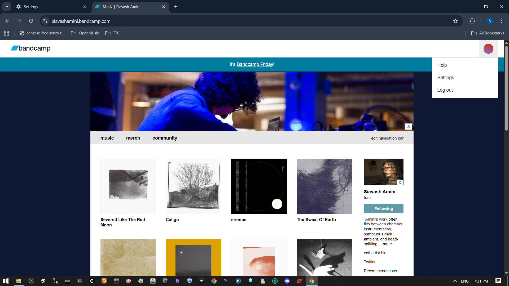Image resolution: width=509 pixels, height=286 pixels.
Task: Open the user avatar menu
Action: (x=488, y=49)
